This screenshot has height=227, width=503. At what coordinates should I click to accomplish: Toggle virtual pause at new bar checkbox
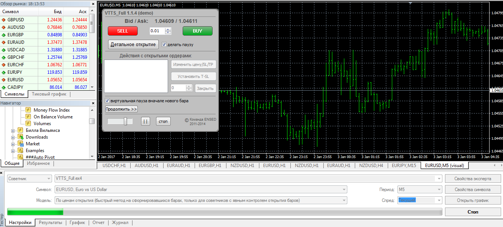tap(107, 101)
